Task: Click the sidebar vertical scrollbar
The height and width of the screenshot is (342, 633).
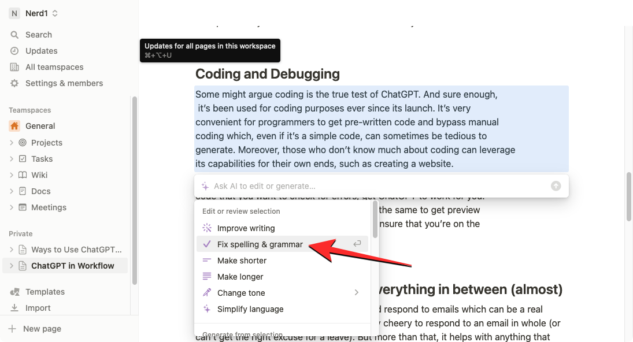Action: (x=135, y=191)
